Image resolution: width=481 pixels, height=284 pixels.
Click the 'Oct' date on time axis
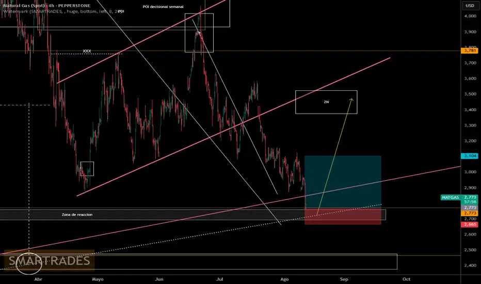click(x=406, y=279)
